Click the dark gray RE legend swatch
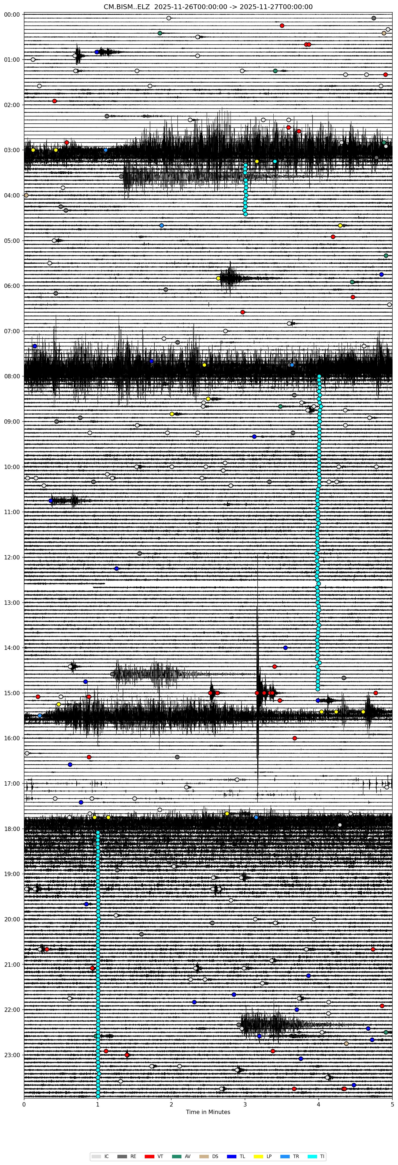The height and width of the screenshot is (1165, 398). tap(123, 1153)
